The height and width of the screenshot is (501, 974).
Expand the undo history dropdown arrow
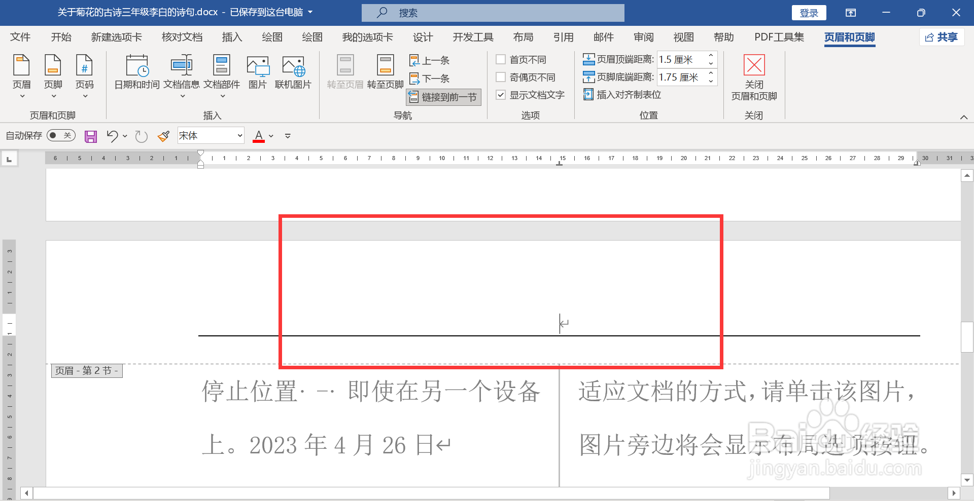click(125, 136)
